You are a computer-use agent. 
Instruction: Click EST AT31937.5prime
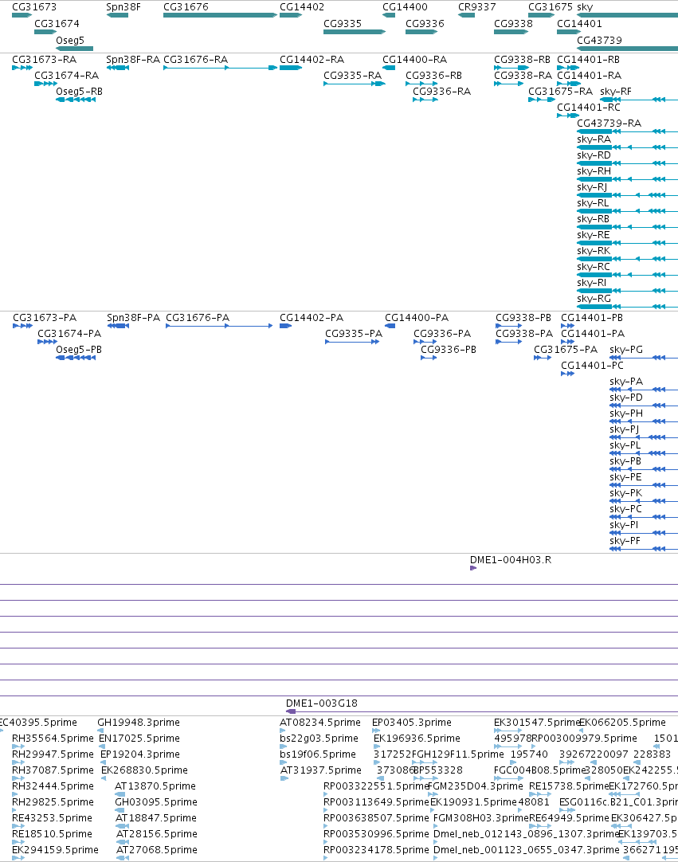tap(320, 770)
